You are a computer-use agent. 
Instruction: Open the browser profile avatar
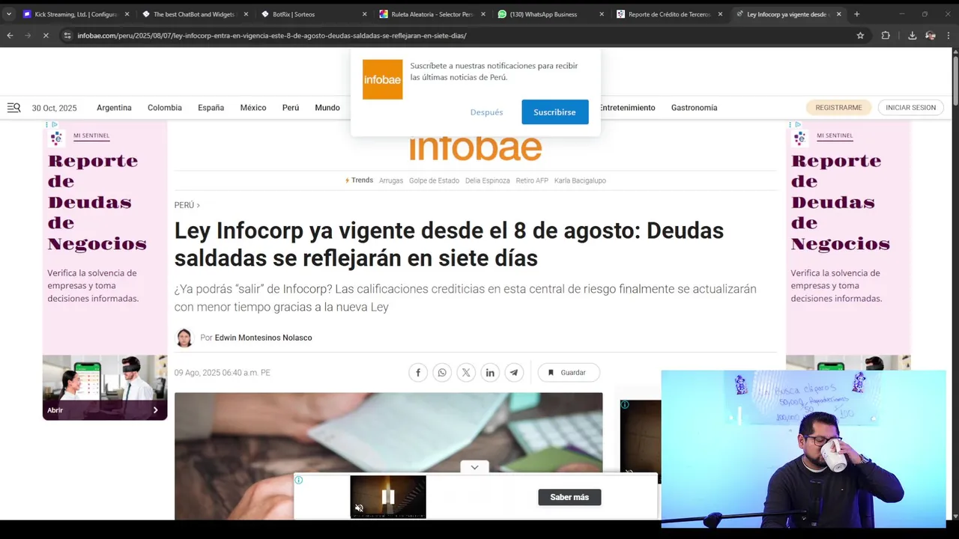[931, 35]
